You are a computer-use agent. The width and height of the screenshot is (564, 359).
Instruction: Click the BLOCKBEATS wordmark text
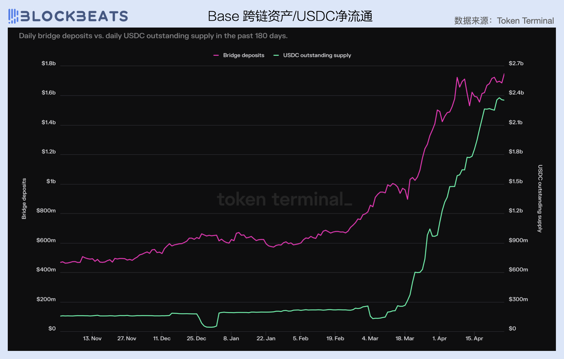point(74,16)
